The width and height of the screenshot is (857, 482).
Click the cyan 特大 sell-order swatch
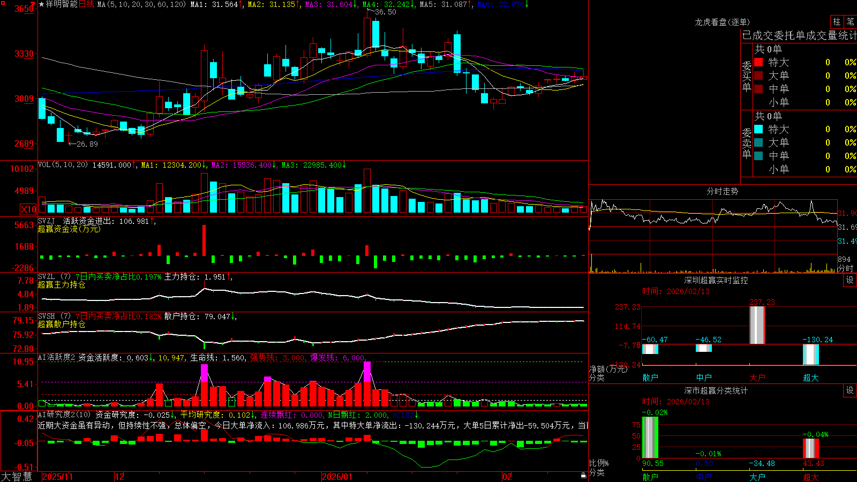tap(758, 129)
